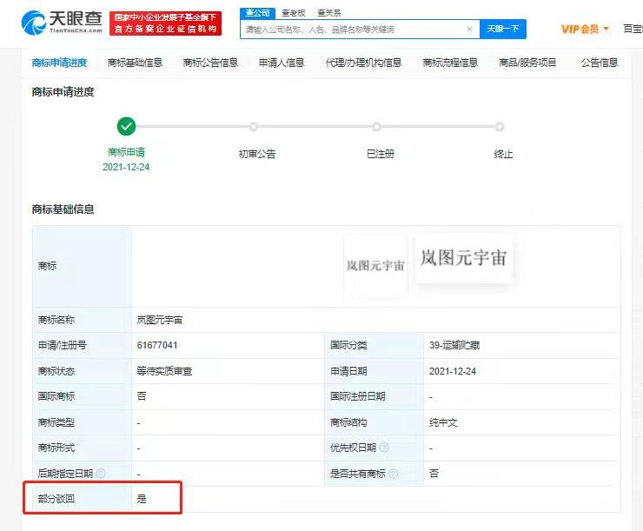Click green checkmark at 商标申请 step

[126, 127]
